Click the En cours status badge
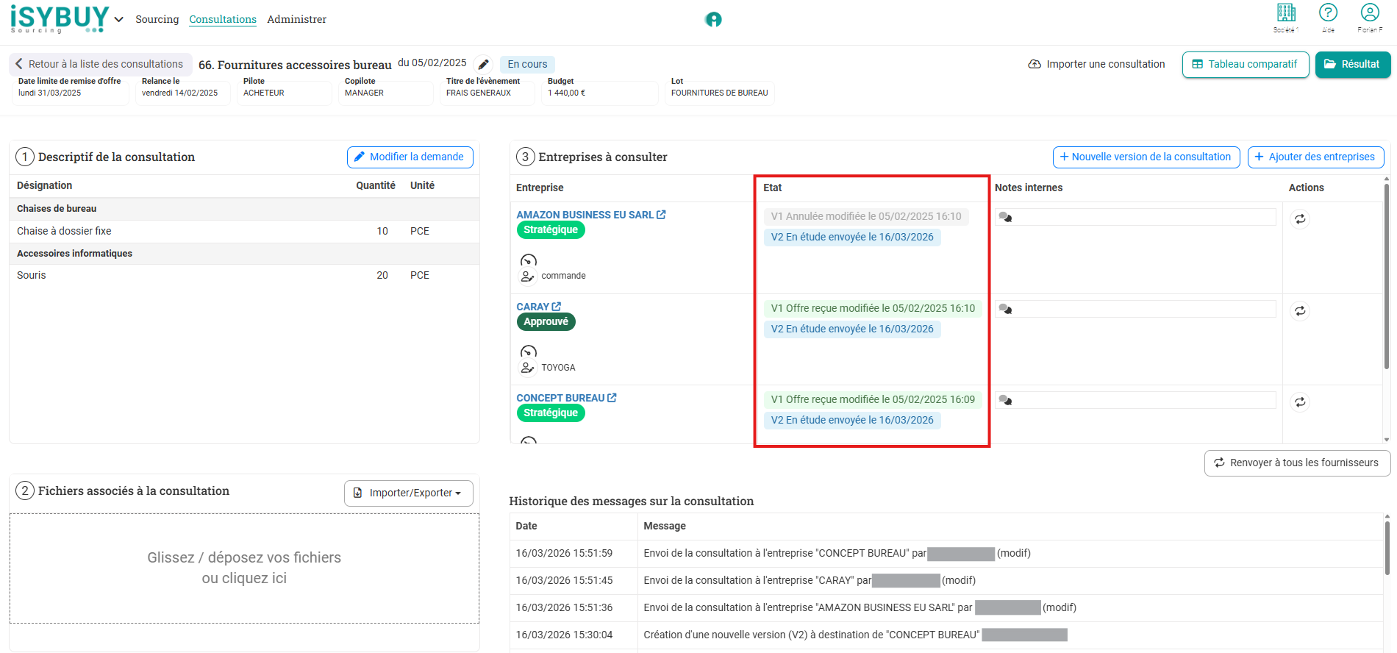 (527, 64)
